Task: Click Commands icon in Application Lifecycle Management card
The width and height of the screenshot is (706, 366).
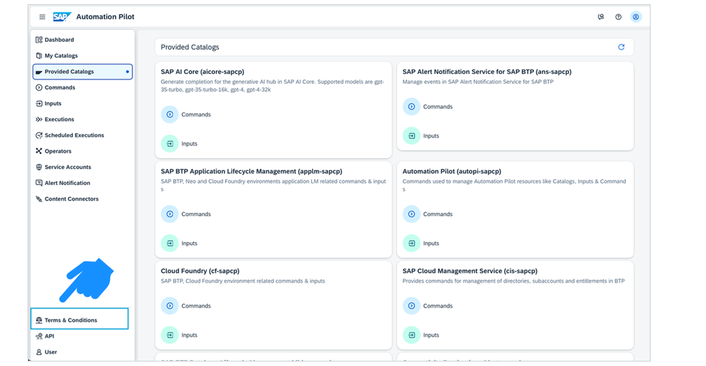Action: [x=170, y=214]
